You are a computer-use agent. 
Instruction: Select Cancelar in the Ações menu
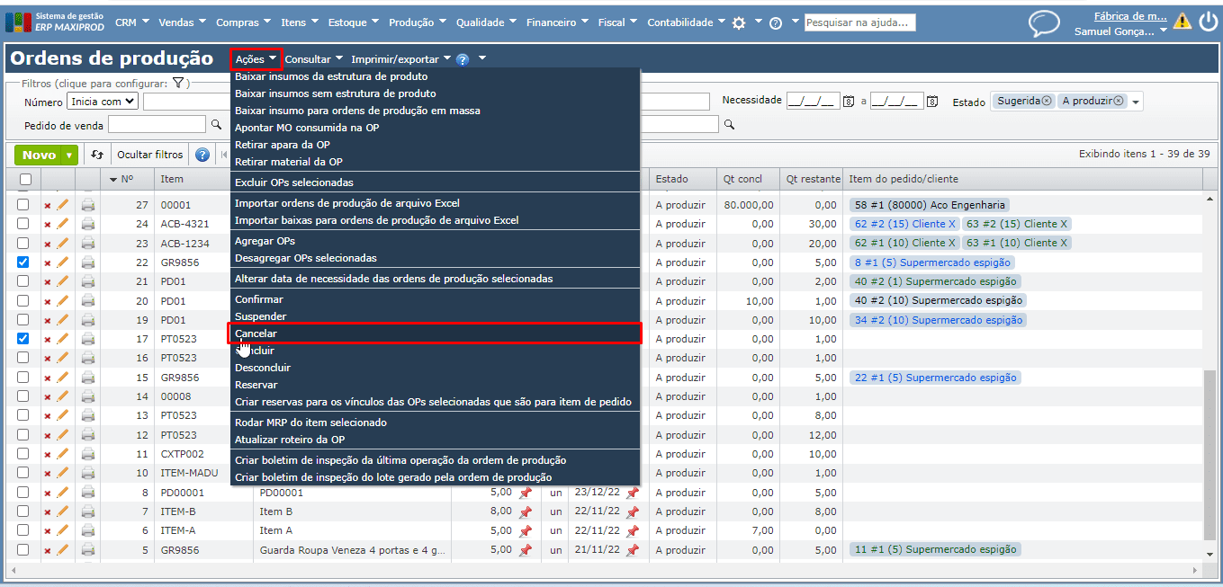pos(256,334)
